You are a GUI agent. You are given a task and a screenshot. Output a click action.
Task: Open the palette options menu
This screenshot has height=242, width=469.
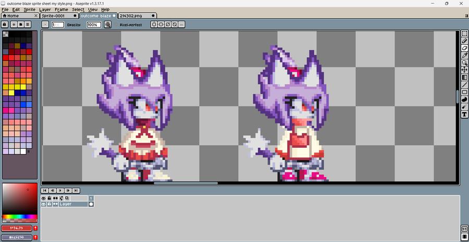click(28, 24)
